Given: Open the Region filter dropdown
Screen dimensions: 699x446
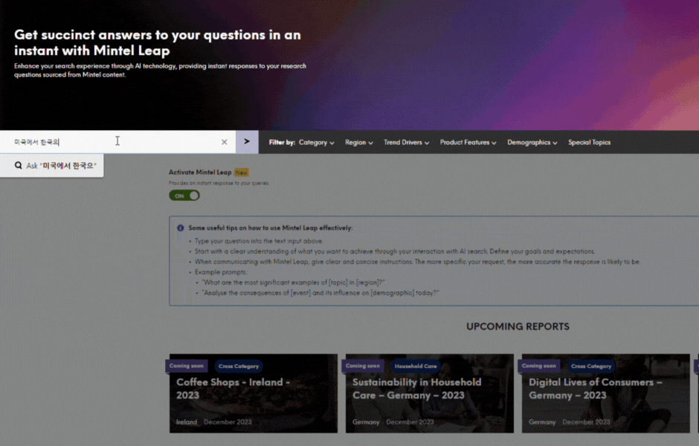Looking at the screenshot, I should click(x=358, y=143).
